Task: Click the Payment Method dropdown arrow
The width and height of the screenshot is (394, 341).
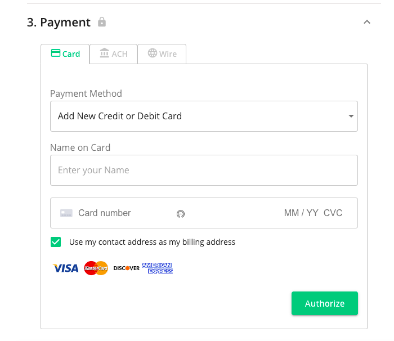Action: [x=351, y=116]
